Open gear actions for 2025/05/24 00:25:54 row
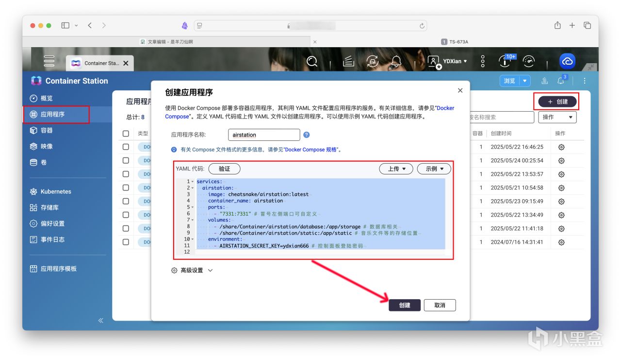Image resolution: width=621 pixels, height=360 pixels. pyautogui.click(x=561, y=160)
